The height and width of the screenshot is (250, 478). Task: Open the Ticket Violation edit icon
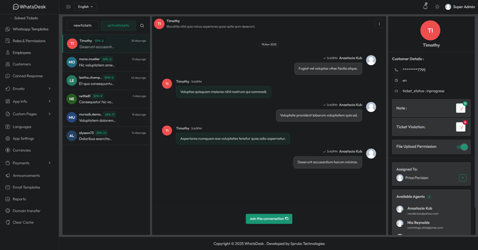(460, 127)
